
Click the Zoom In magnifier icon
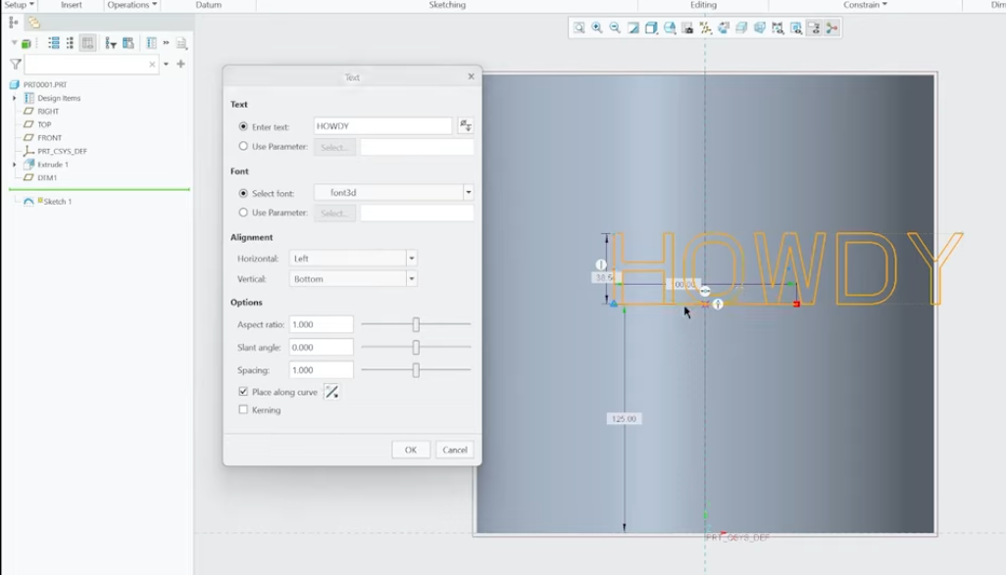[x=597, y=27]
